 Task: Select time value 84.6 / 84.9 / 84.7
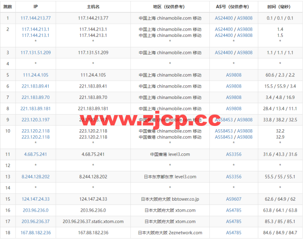(280, 232)
